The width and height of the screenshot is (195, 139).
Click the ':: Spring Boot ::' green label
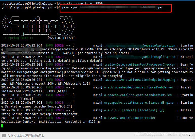click(x=18, y=38)
